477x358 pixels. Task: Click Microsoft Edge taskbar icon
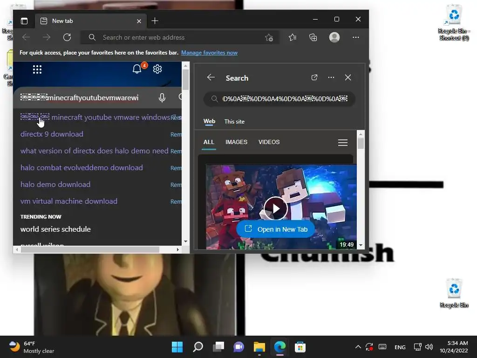pyautogui.click(x=280, y=347)
